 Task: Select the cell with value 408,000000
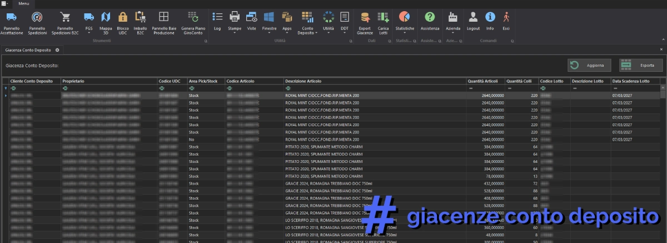(x=485, y=197)
